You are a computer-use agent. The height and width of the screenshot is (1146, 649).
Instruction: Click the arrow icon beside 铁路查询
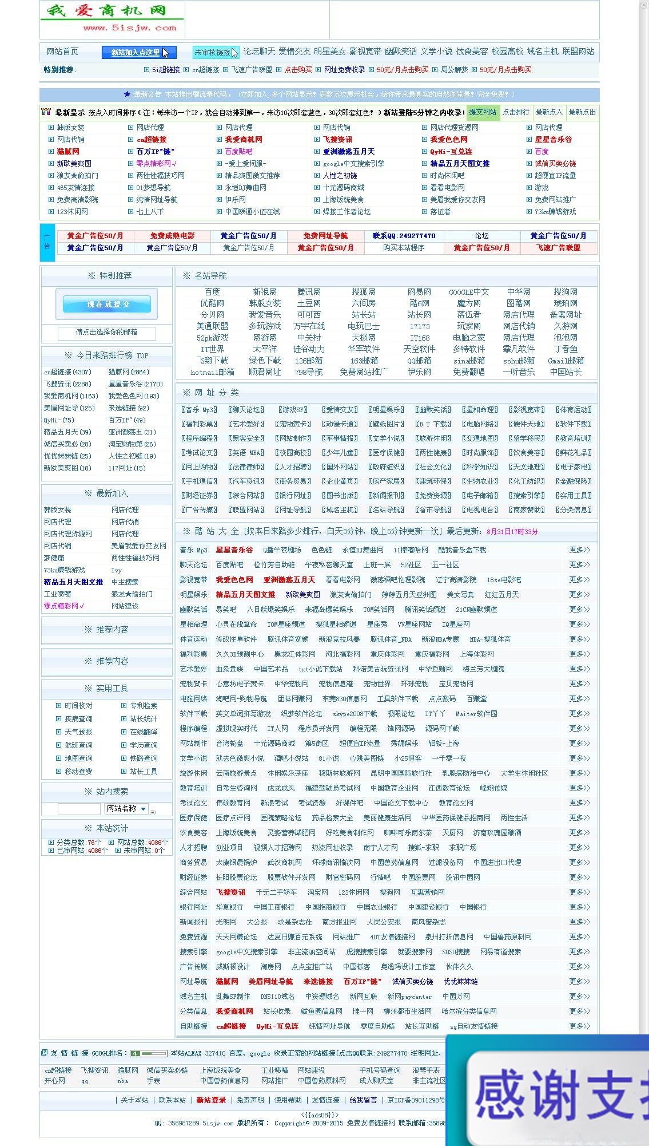click(124, 758)
